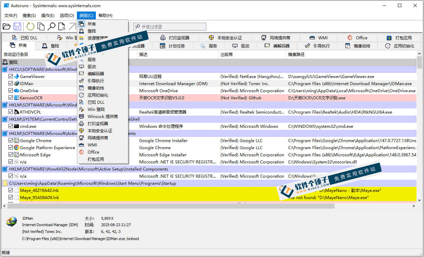Click the Copy pages toolbar icon
The image size is (424, 257).
41,26
